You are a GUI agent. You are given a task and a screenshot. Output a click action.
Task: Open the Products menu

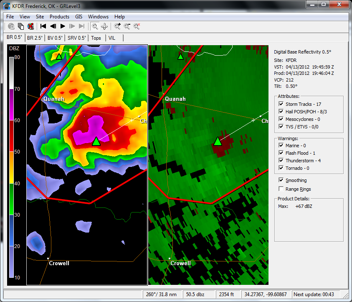click(59, 17)
